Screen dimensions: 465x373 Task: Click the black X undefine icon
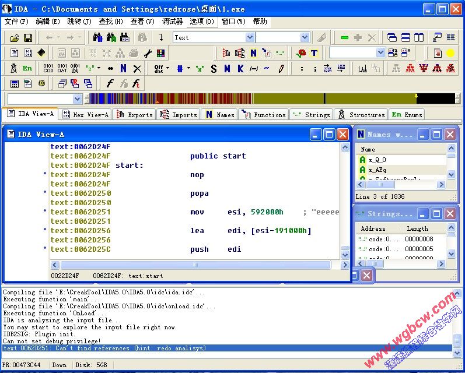pos(137,69)
